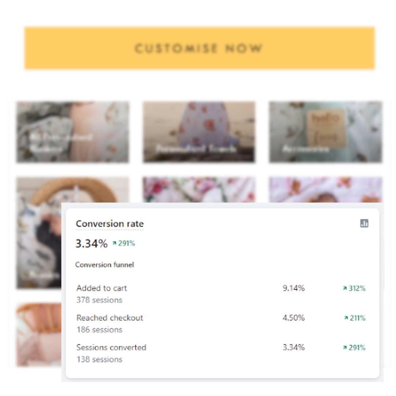Click the Reached checkout funnel row label
Image resolution: width=396 pixels, height=396 pixels.
pos(110,318)
